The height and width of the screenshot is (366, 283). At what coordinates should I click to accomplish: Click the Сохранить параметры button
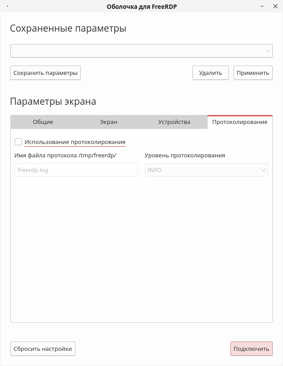46,73
